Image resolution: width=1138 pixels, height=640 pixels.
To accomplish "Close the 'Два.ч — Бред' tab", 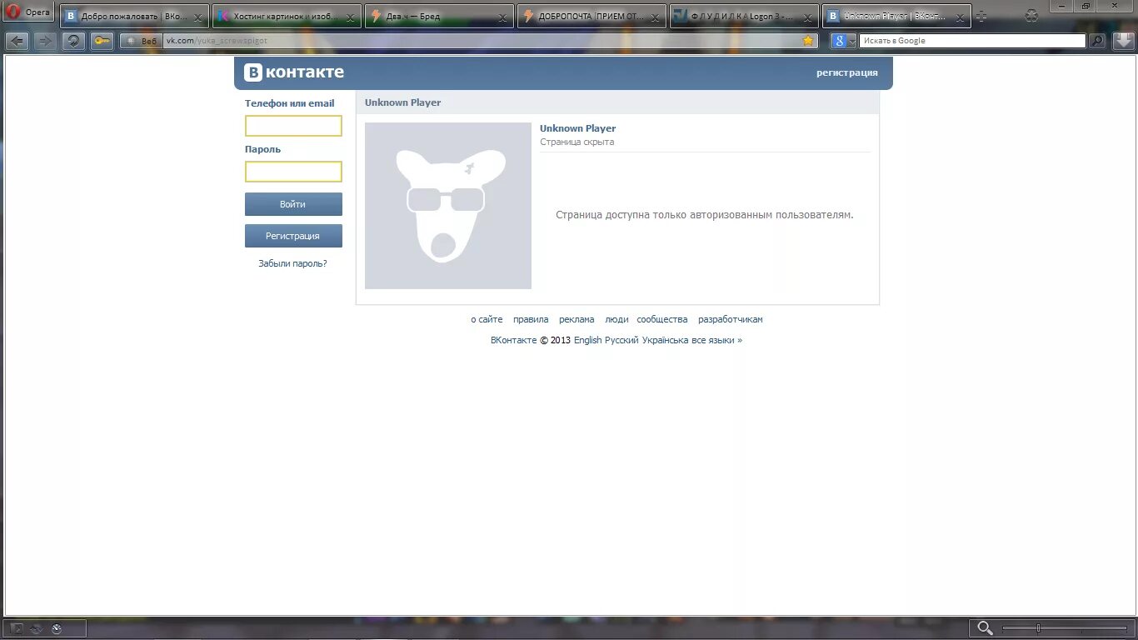I will tap(502, 17).
